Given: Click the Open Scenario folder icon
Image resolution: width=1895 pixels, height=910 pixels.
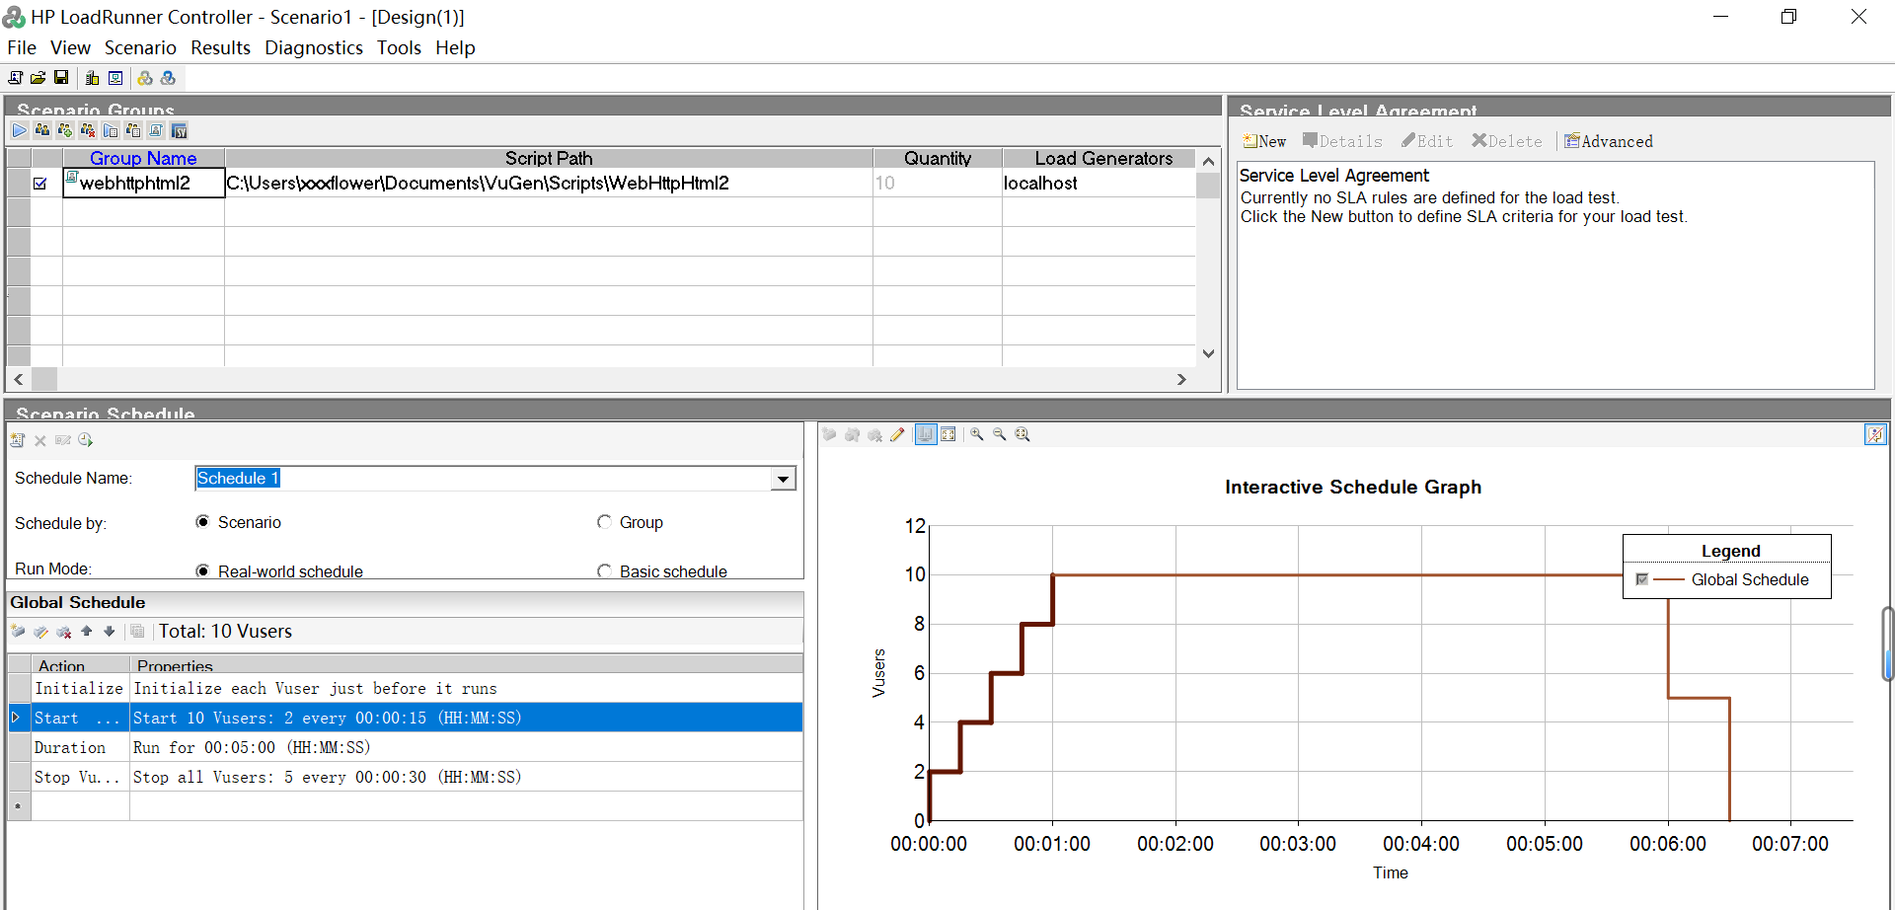Looking at the screenshot, I should tap(38, 78).
